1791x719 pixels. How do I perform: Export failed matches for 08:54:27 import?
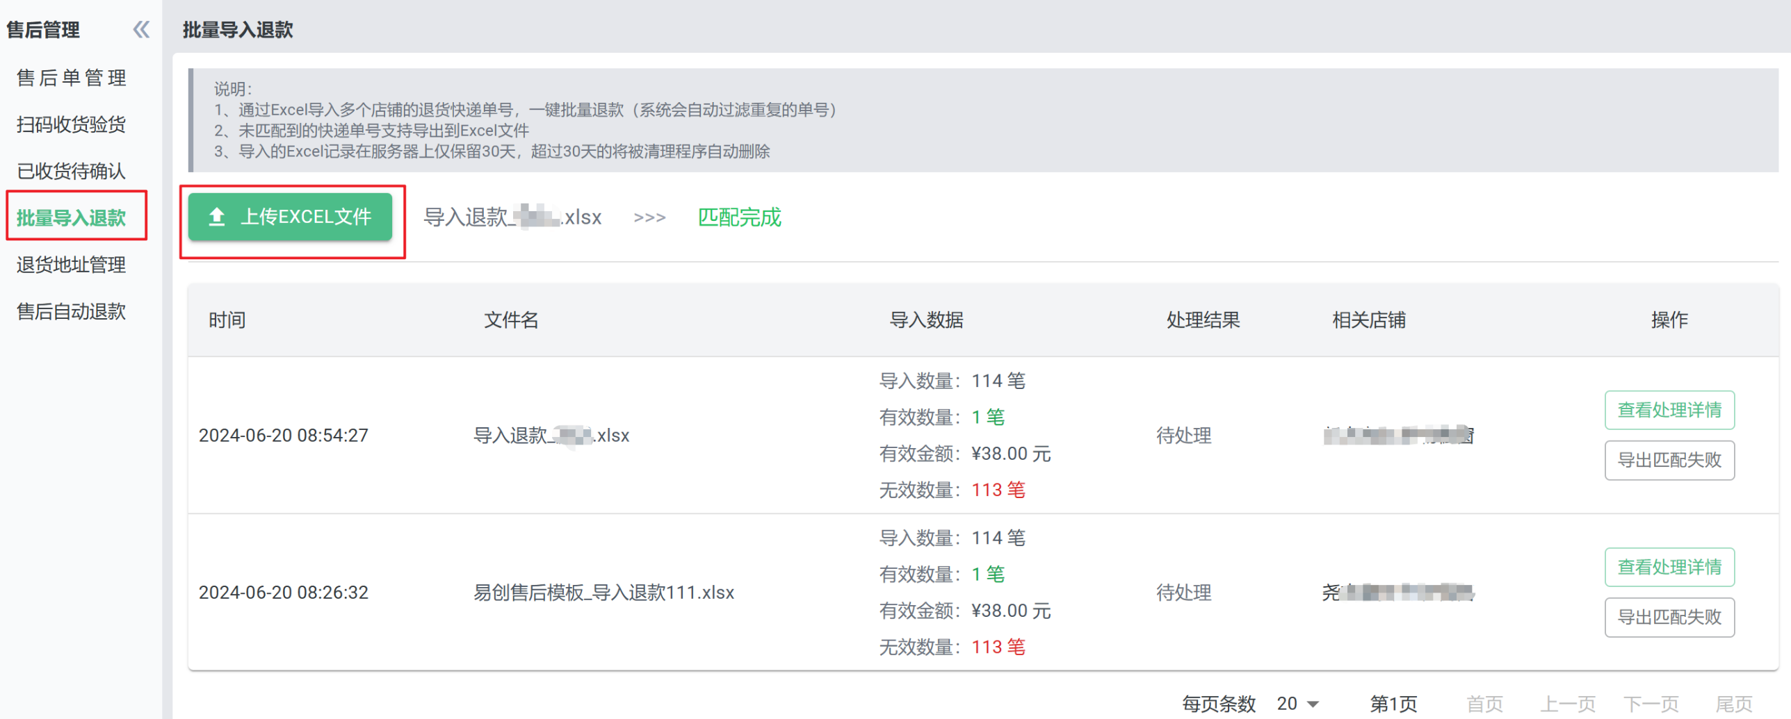pyautogui.click(x=1669, y=460)
